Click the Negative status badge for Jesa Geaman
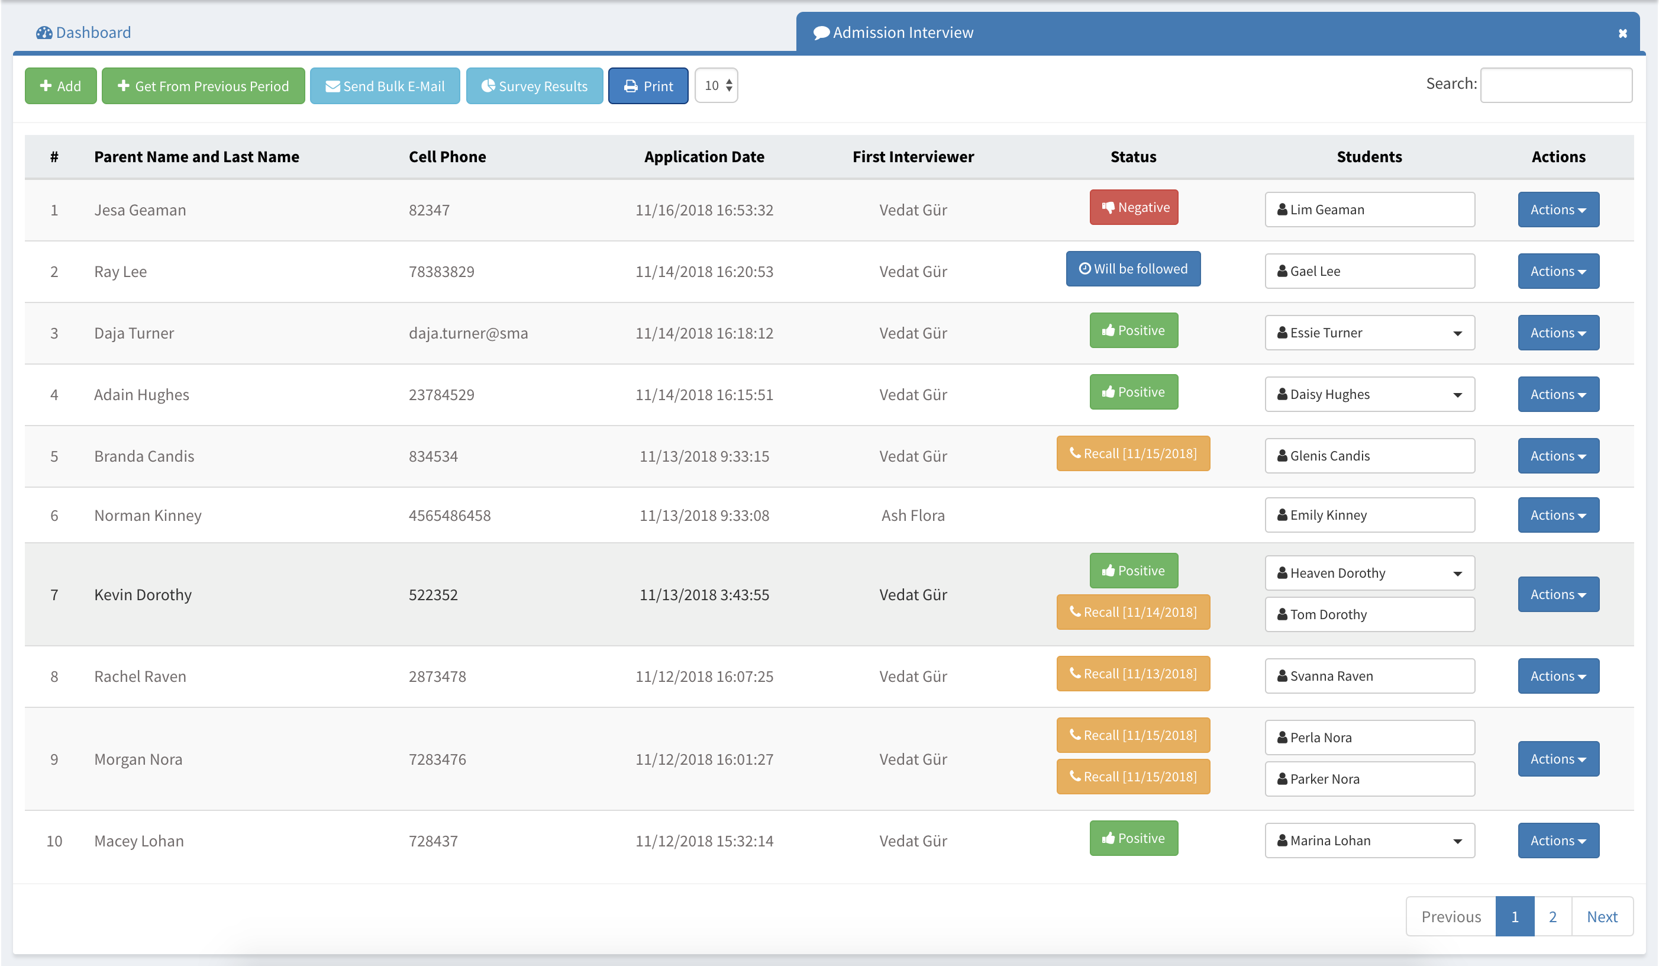The height and width of the screenshot is (966, 1659). click(1134, 207)
